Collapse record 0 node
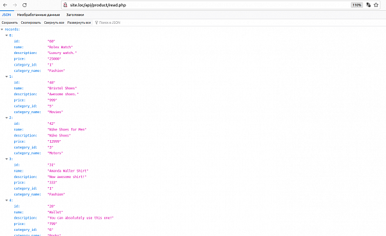The width and height of the screenshot is (386, 236). (x=6, y=35)
